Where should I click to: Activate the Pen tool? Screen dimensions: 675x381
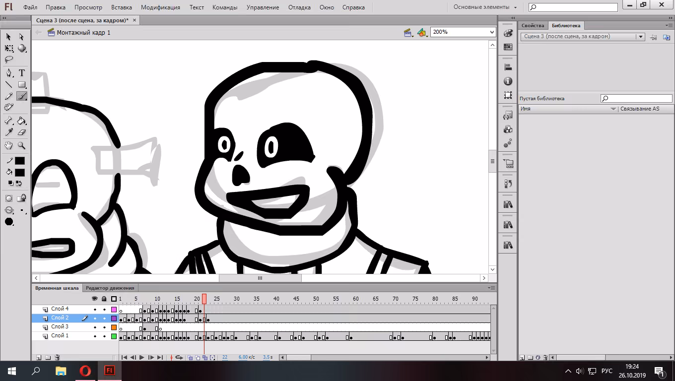[x=9, y=73]
